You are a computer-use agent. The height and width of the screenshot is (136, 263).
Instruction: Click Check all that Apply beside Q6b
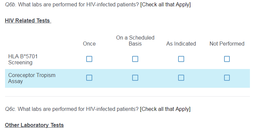coord(165,5)
